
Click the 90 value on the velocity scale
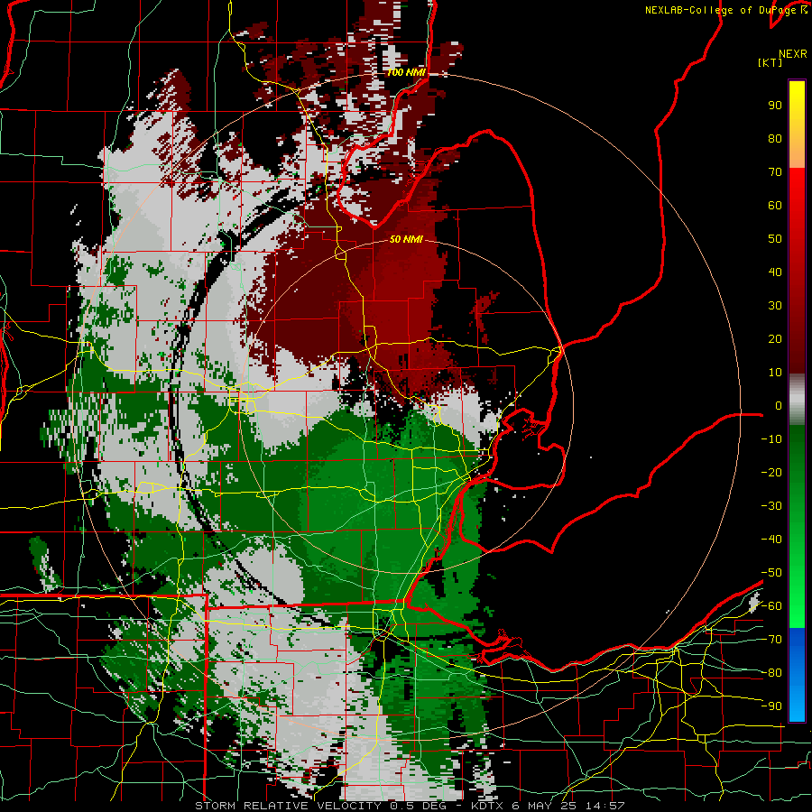click(x=775, y=106)
